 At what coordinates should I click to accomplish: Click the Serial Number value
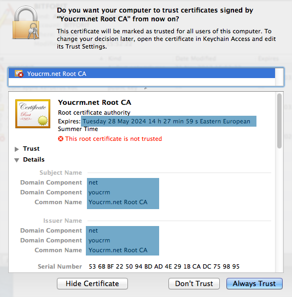point(164,266)
